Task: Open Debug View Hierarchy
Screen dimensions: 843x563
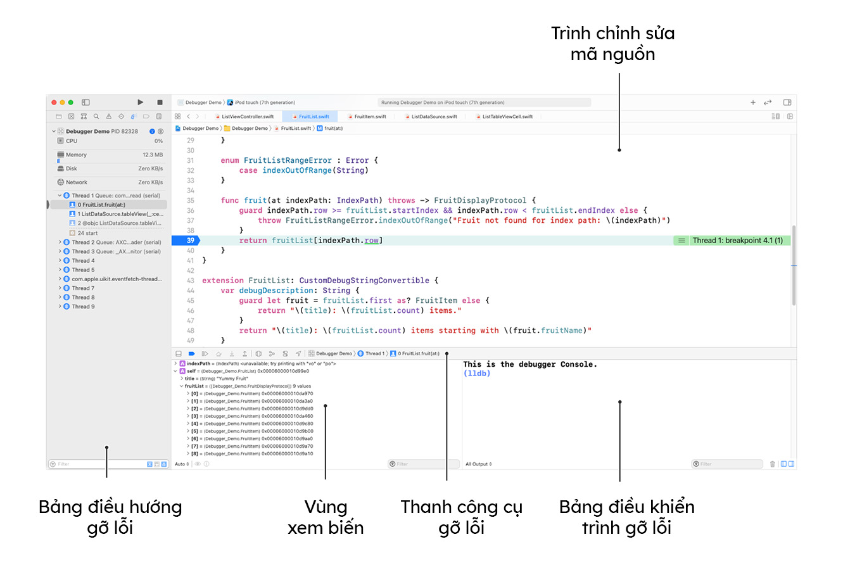Action: [x=258, y=353]
